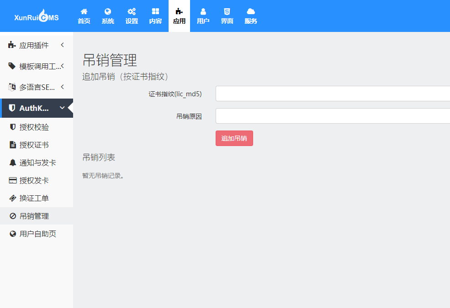This screenshot has height=308, width=450.
Task: Click the globe icon beside 用户自助页
Action: click(13, 234)
